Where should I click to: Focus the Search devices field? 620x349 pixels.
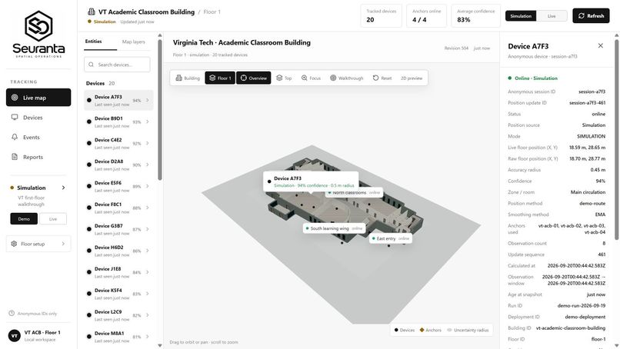[117, 65]
